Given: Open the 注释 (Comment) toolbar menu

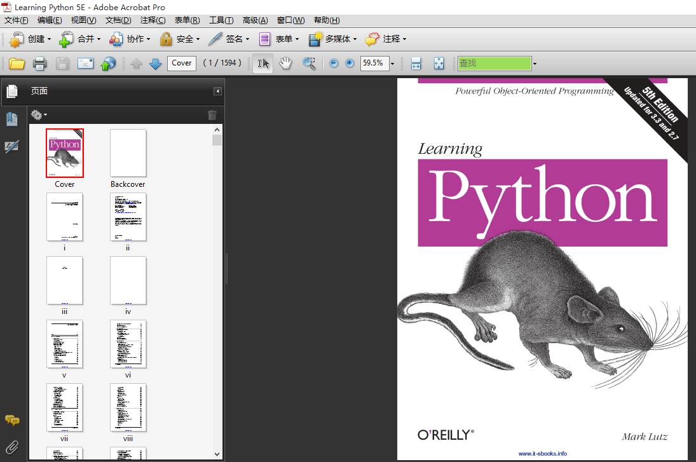Looking at the screenshot, I should (x=385, y=39).
